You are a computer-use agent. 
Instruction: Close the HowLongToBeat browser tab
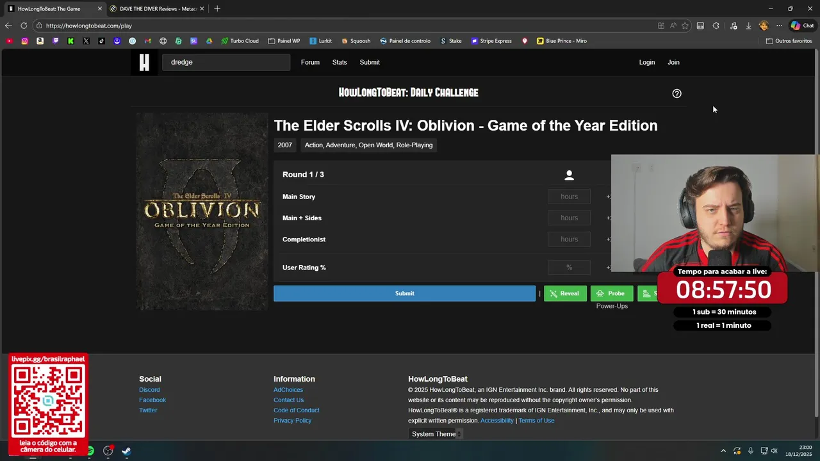coord(99,9)
